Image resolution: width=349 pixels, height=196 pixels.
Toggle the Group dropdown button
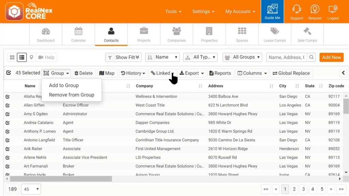[x=56, y=73]
